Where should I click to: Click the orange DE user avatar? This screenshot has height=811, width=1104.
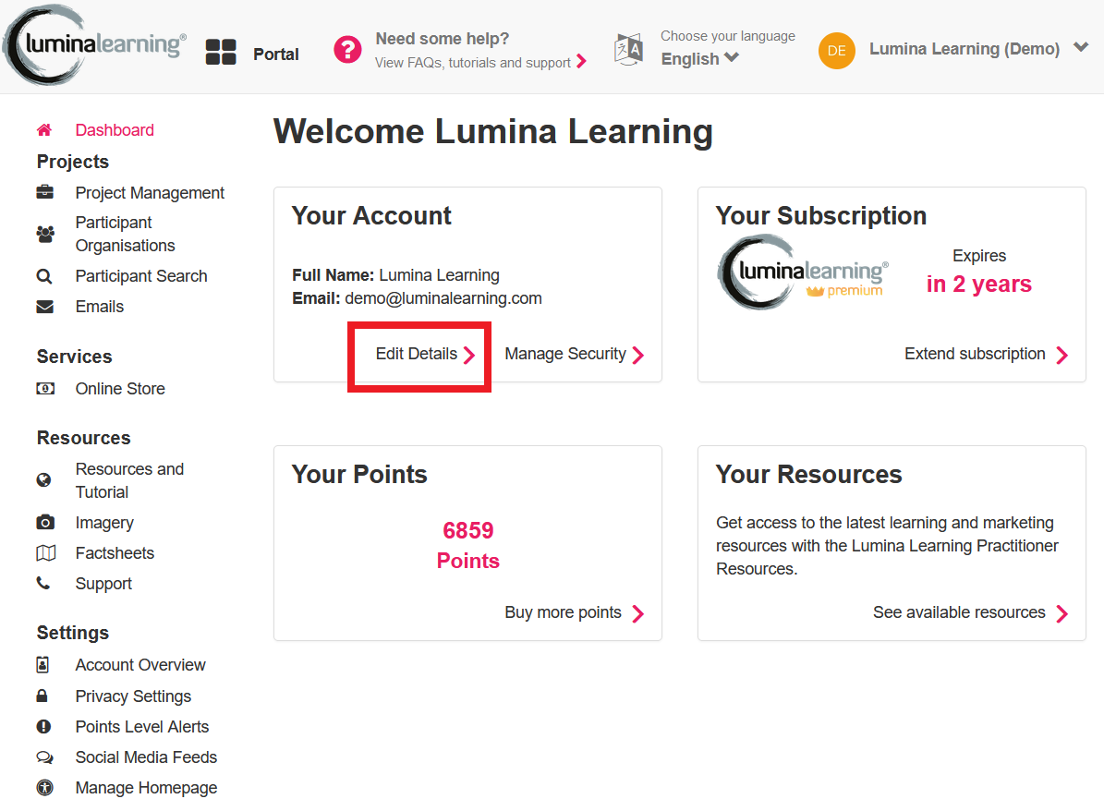tap(836, 51)
